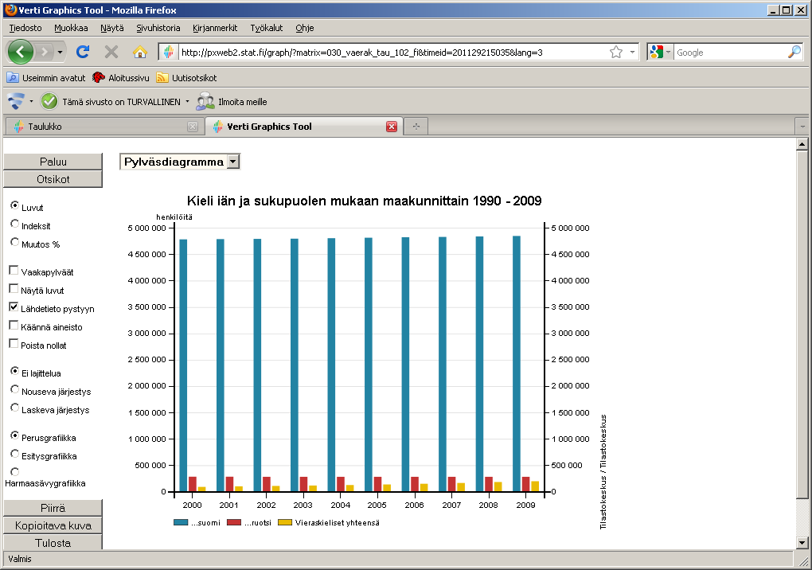Open the Aloitussivu bookmark
The height and width of the screenshot is (570, 812).
121,78
